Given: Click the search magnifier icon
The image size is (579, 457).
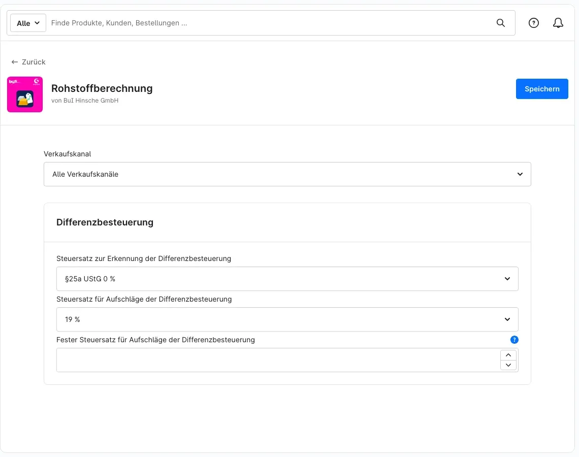Looking at the screenshot, I should (500, 23).
